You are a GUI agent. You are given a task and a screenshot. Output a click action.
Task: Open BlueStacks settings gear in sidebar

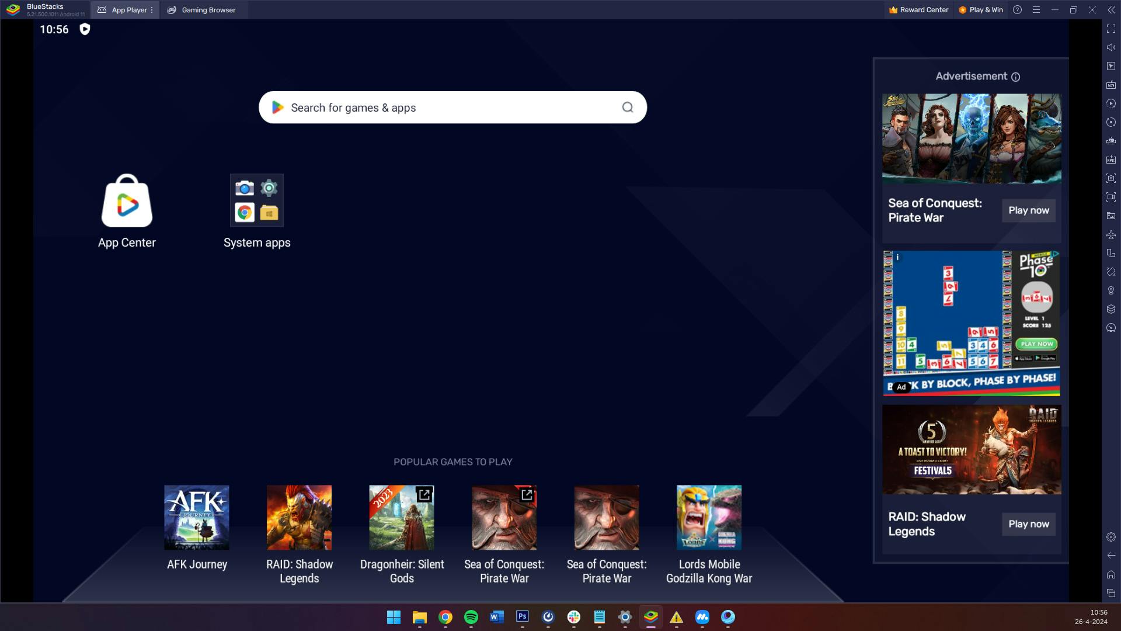[x=1111, y=537]
